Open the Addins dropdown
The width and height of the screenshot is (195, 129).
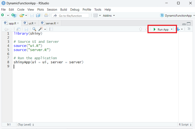(x=109, y=16)
